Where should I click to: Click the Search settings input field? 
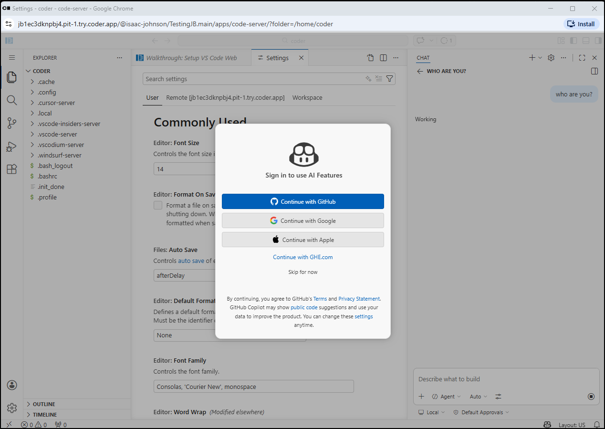[253, 79]
